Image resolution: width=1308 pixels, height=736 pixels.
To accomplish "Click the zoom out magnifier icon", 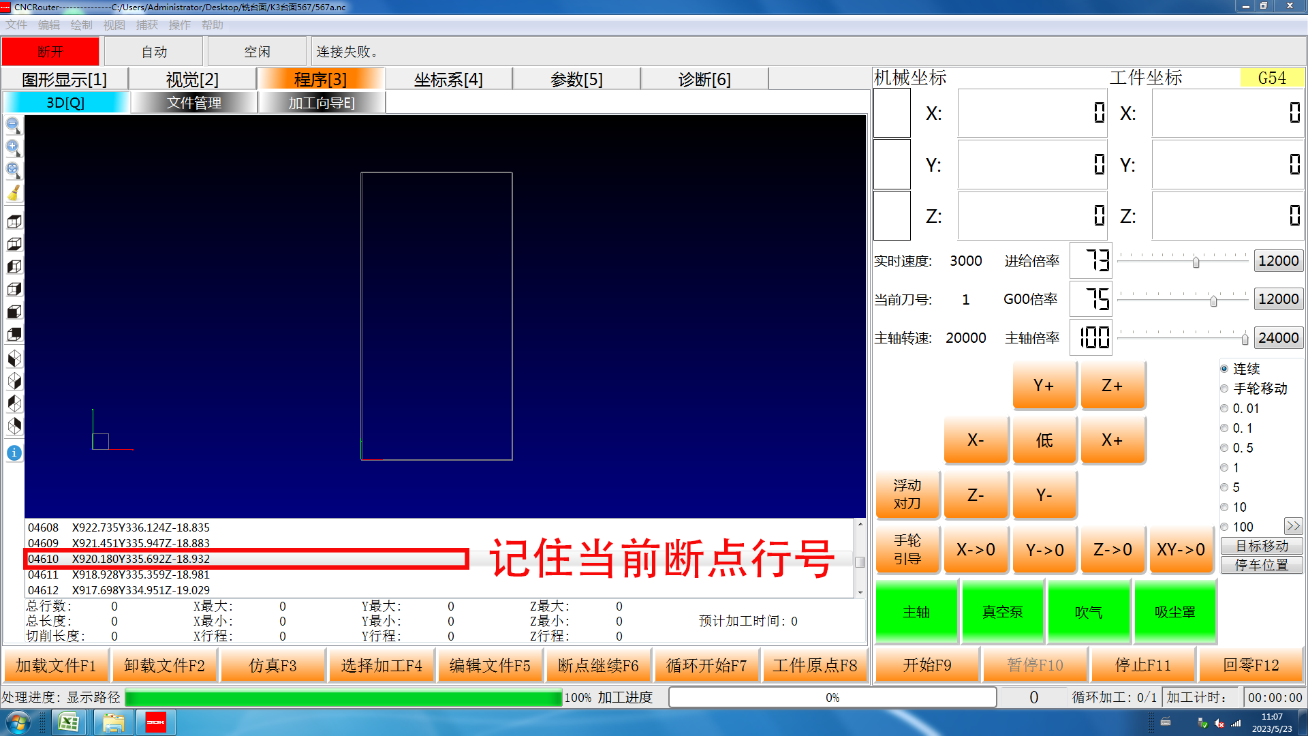I will 13,125.
